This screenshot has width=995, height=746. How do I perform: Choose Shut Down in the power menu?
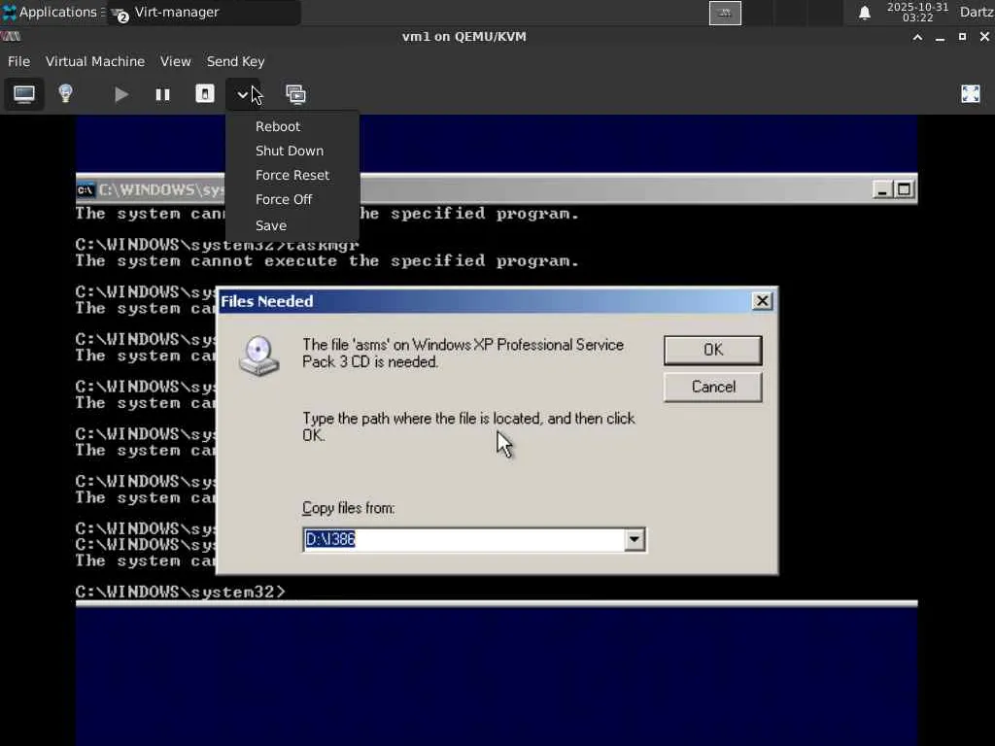(x=290, y=151)
